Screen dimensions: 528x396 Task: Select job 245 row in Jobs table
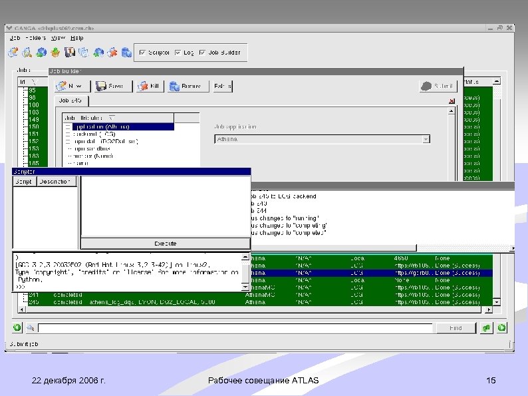[x=260, y=302]
